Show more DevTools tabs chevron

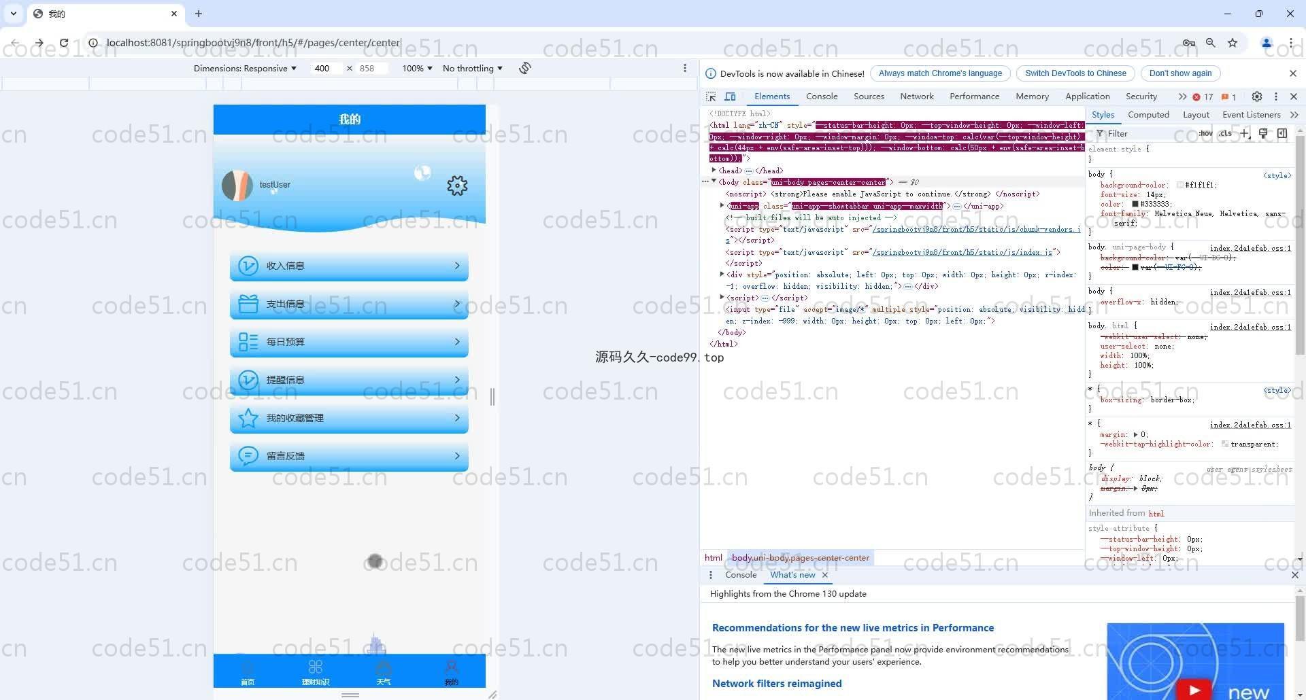[x=1182, y=97]
